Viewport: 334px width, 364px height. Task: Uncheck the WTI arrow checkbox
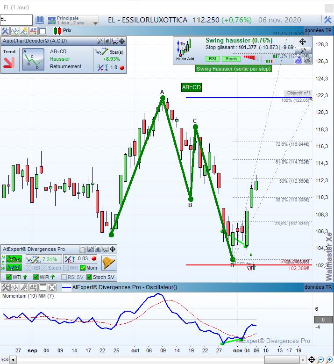click(9, 277)
